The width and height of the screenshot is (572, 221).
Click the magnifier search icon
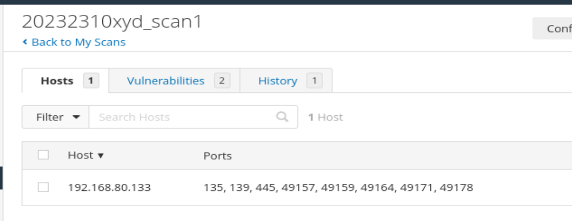[282, 117]
